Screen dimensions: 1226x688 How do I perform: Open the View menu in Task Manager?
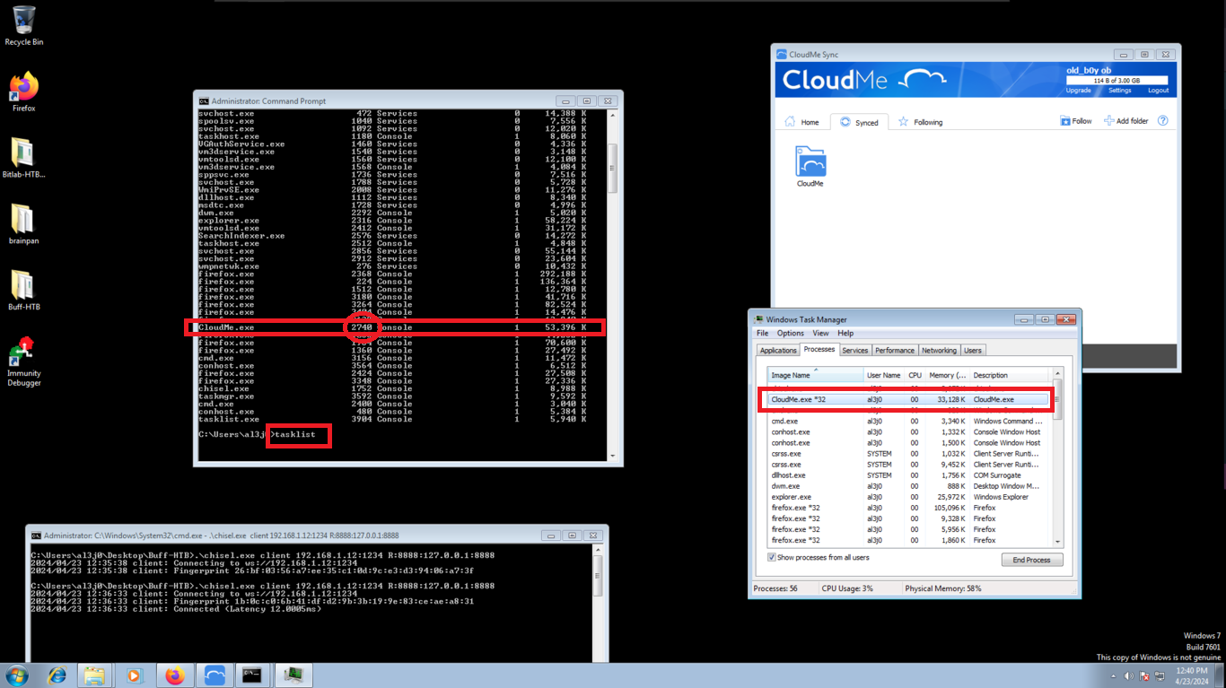coord(820,333)
